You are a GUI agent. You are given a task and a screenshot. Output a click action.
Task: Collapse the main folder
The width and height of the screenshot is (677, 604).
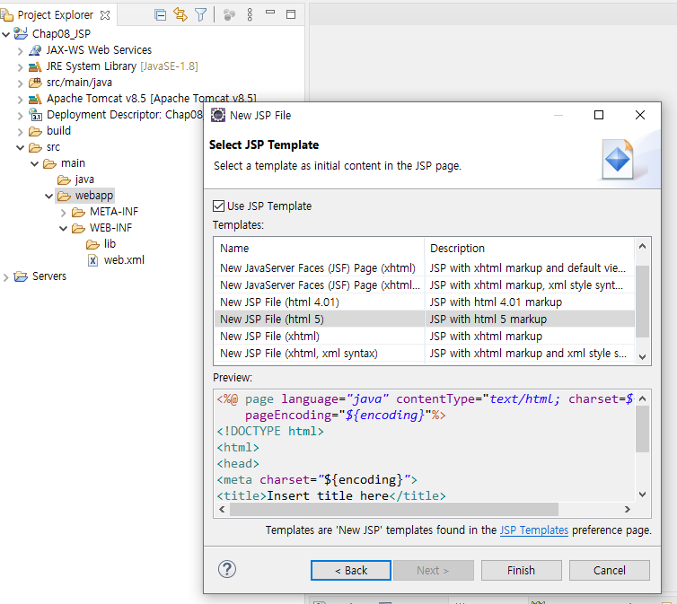tap(34, 164)
